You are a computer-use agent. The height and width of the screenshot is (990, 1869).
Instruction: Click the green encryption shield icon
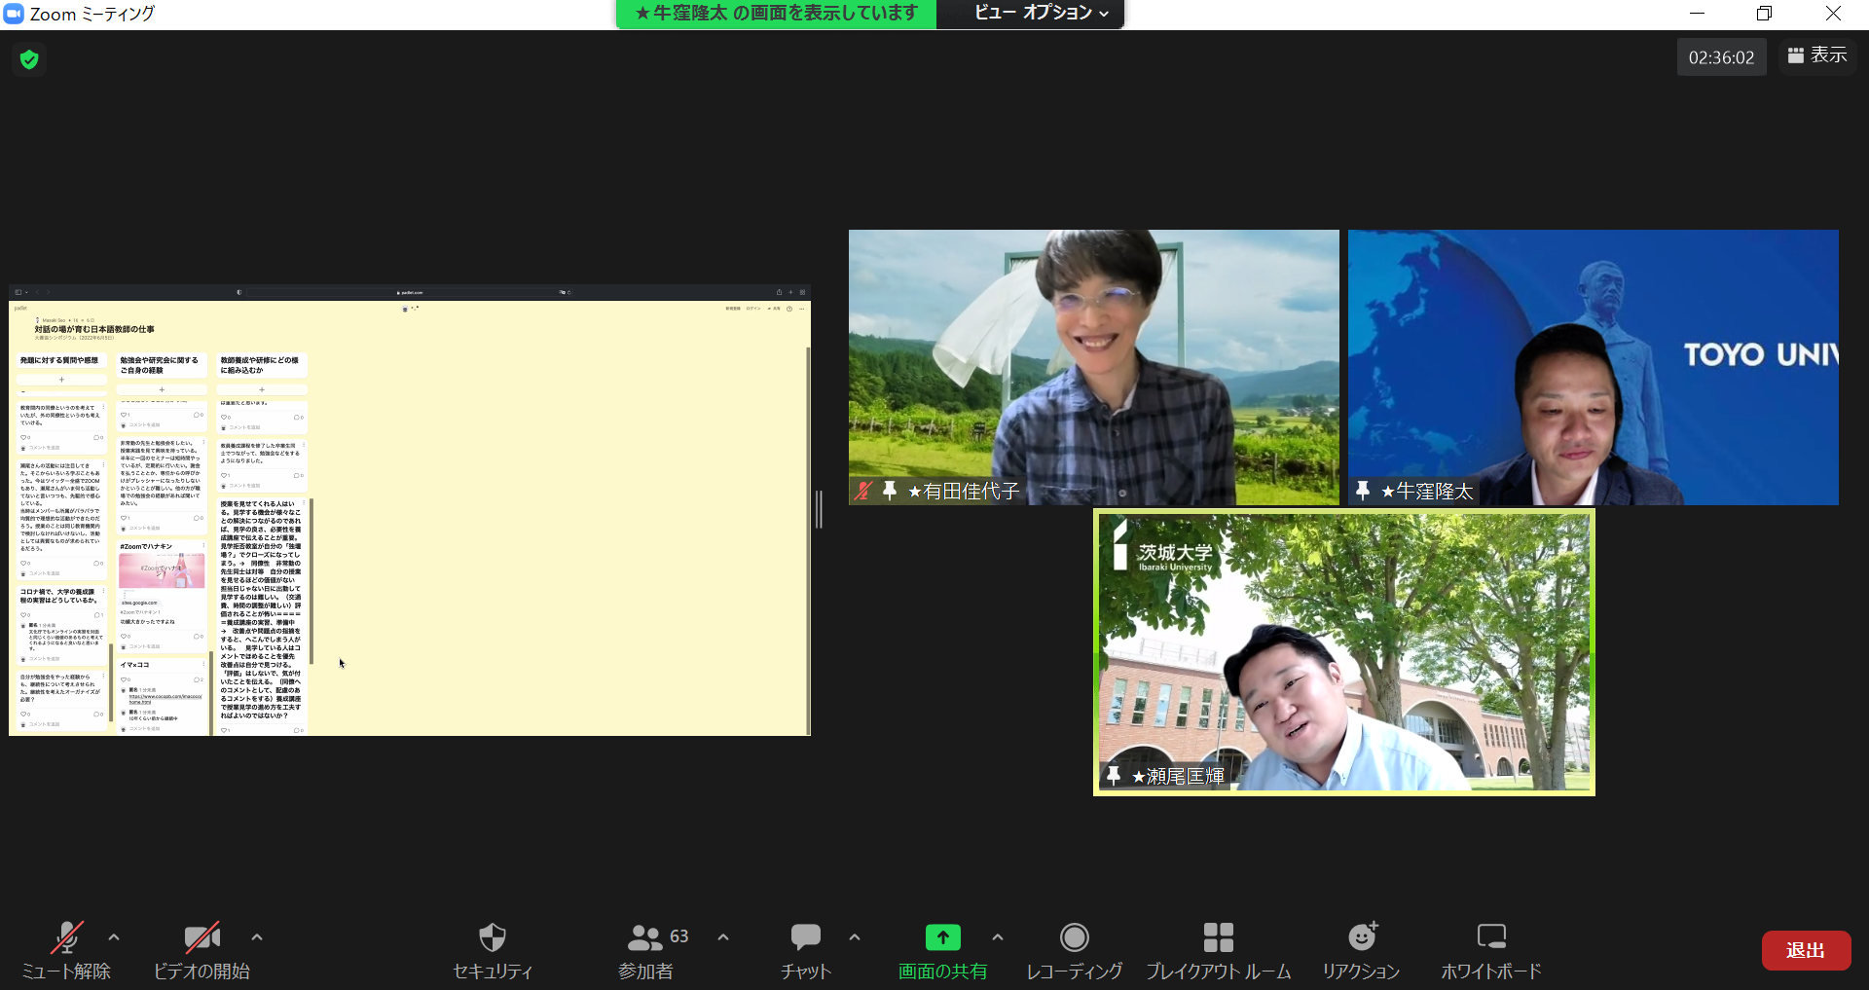29,59
